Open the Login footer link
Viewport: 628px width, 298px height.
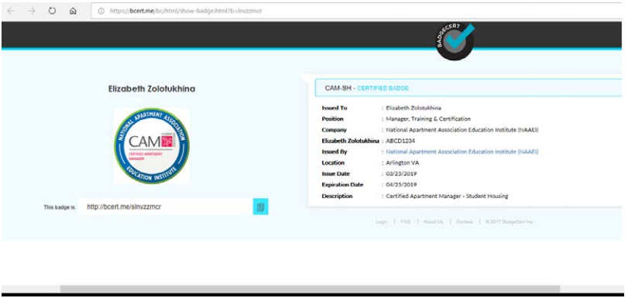[x=381, y=222]
